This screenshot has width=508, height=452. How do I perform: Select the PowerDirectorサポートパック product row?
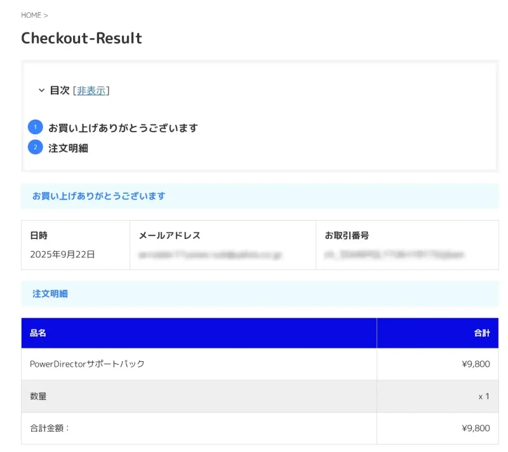coord(87,364)
